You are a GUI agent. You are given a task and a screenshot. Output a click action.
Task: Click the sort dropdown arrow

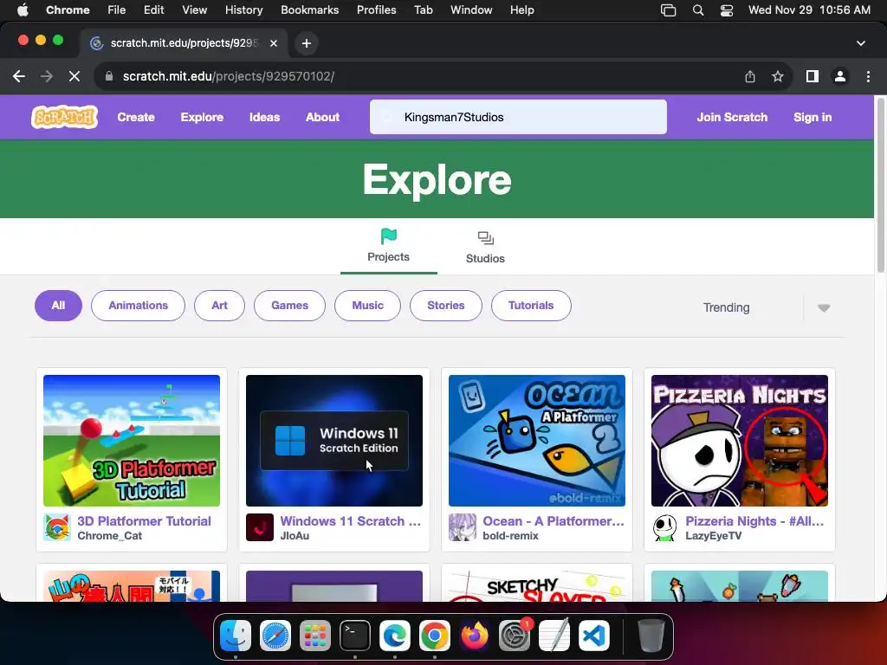point(824,307)
